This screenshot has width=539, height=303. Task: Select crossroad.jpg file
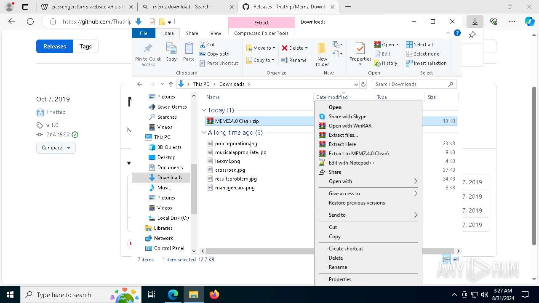[x=230, y=170]
